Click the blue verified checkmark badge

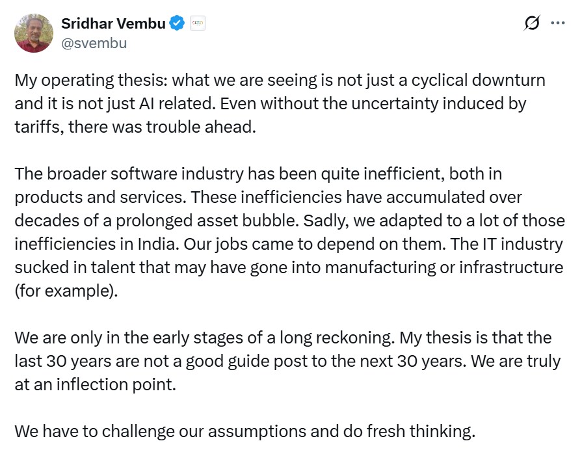177,24
